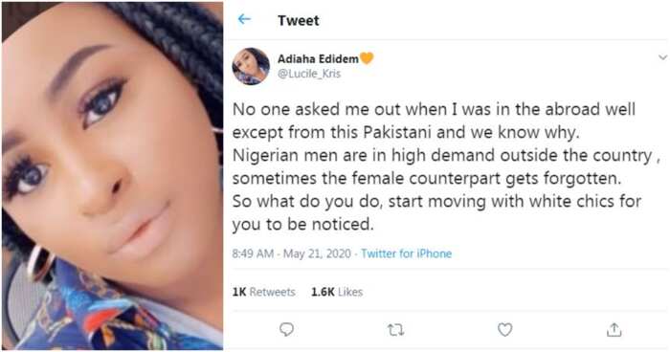Click the Tweet header title
This screenshot has height=352, width=670.
click(299, 20)
